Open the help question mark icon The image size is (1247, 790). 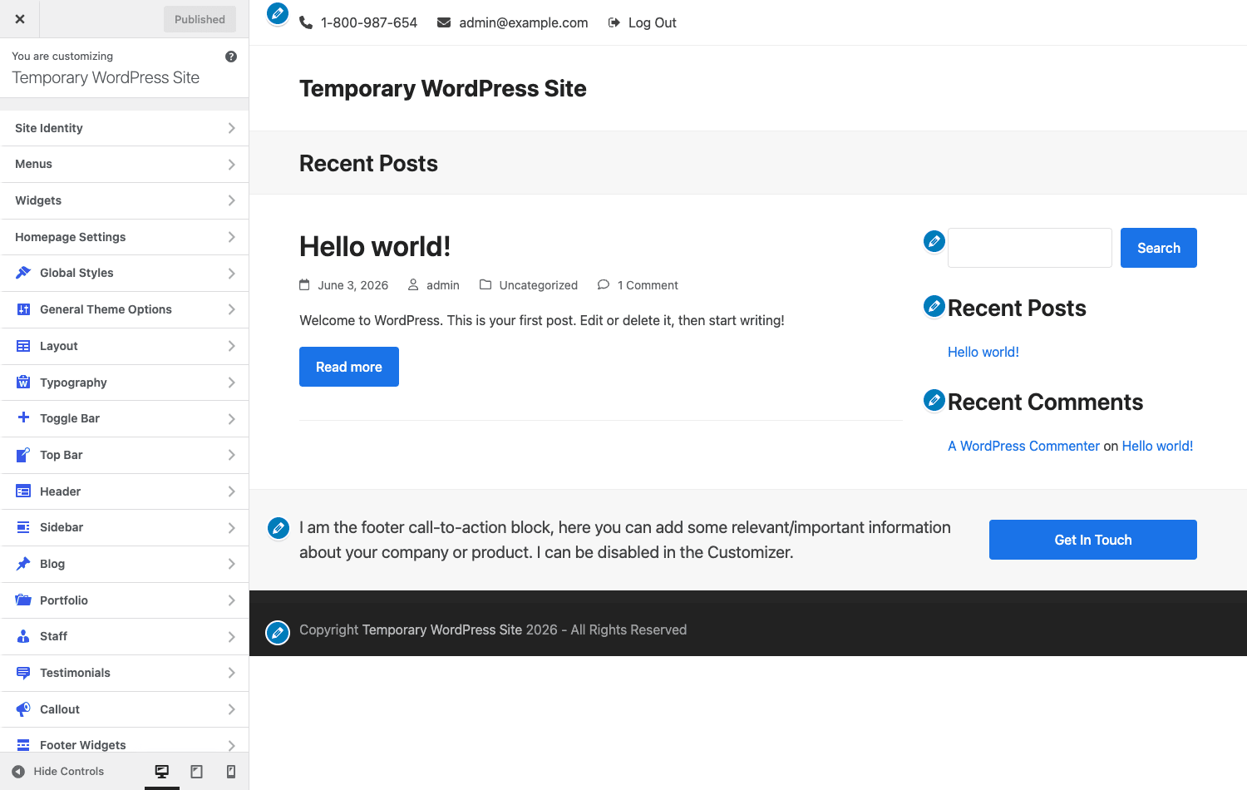231,57
